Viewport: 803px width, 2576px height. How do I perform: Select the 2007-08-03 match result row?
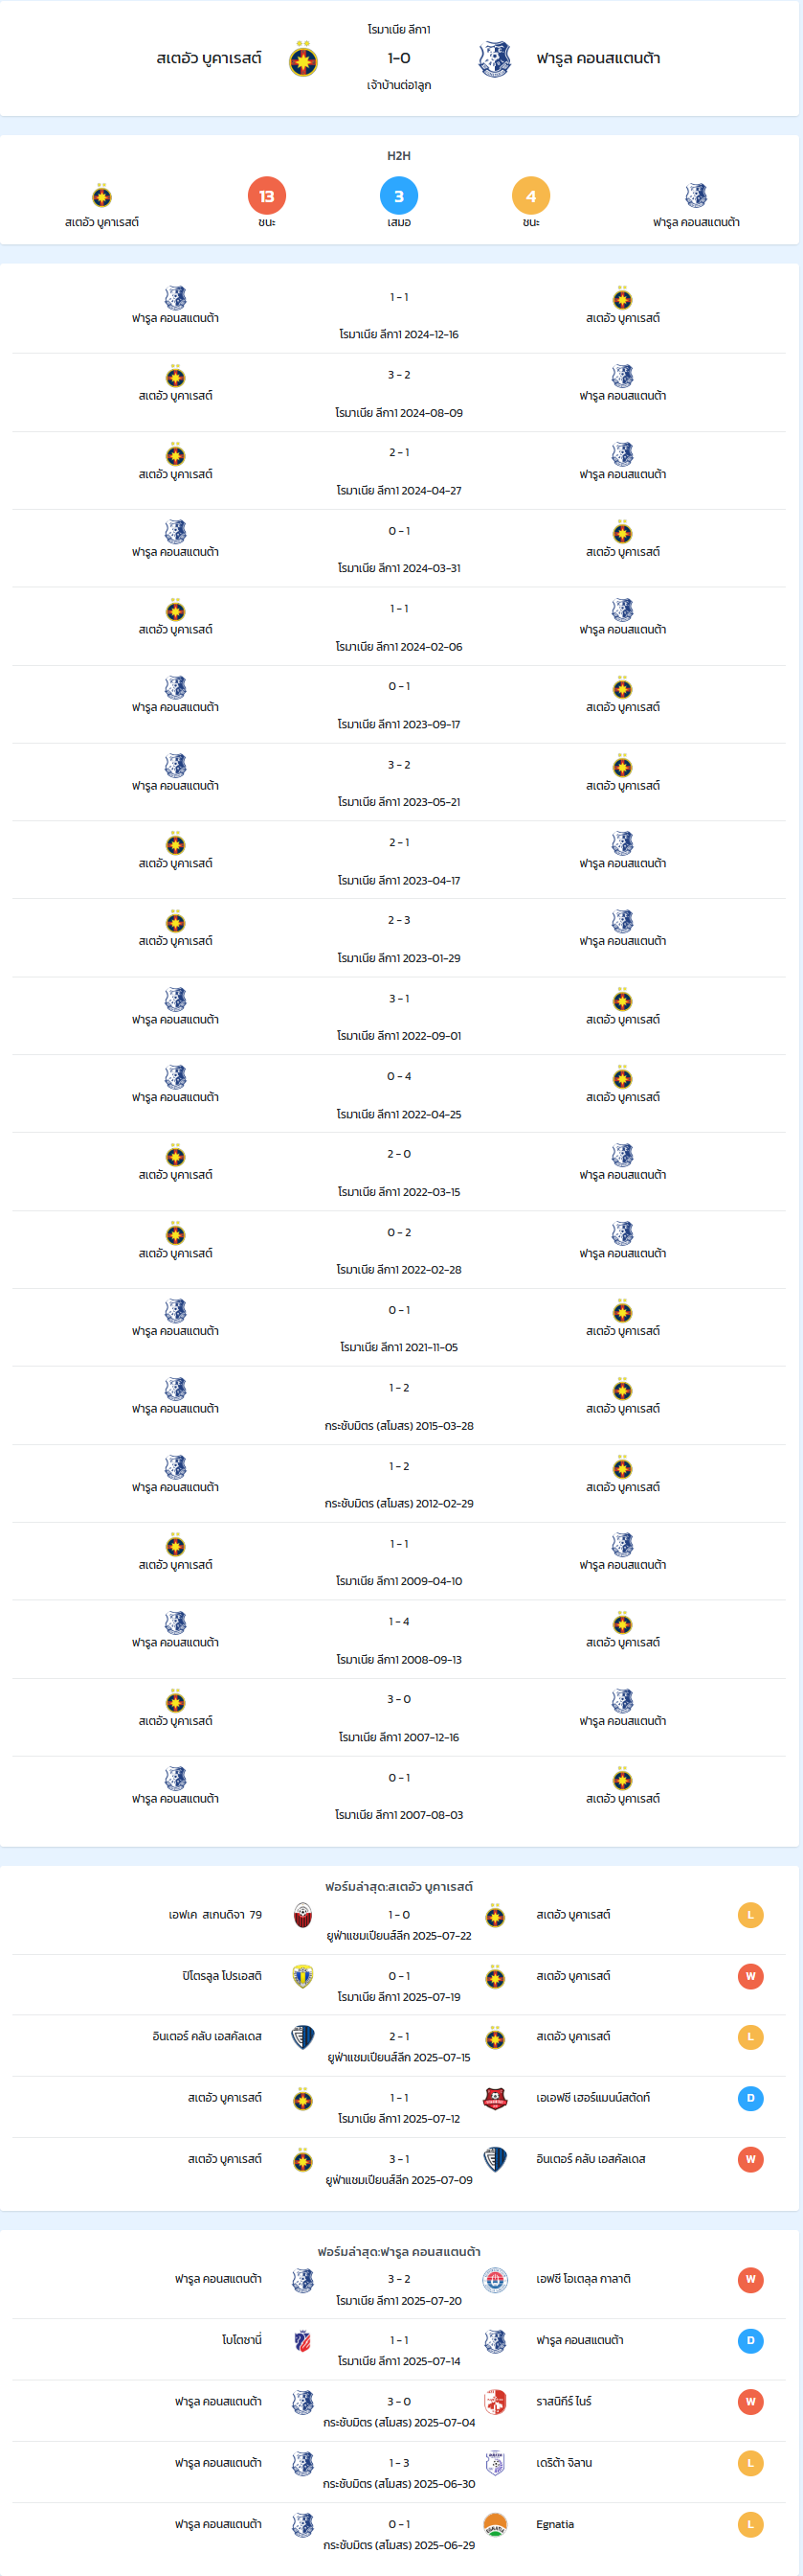coord(398,1795)
